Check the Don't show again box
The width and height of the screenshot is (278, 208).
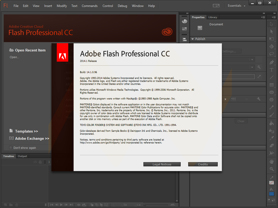(11, 147)
